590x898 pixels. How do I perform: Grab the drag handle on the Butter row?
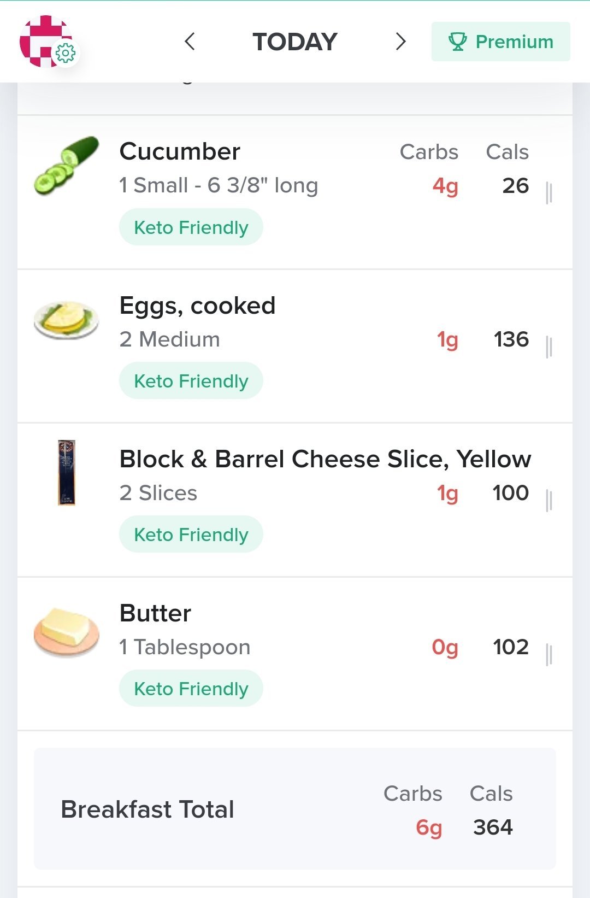[x=549, y=655]
